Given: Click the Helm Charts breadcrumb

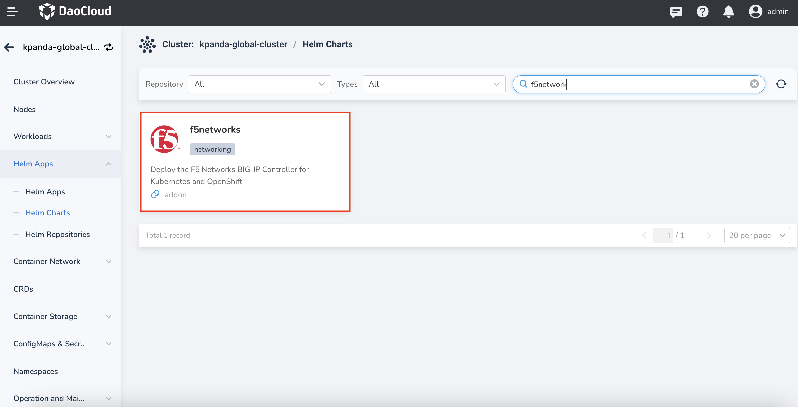Looking at the screenshot, I should click(327, 44).
